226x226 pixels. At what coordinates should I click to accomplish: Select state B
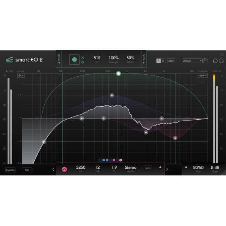[163, 61]
